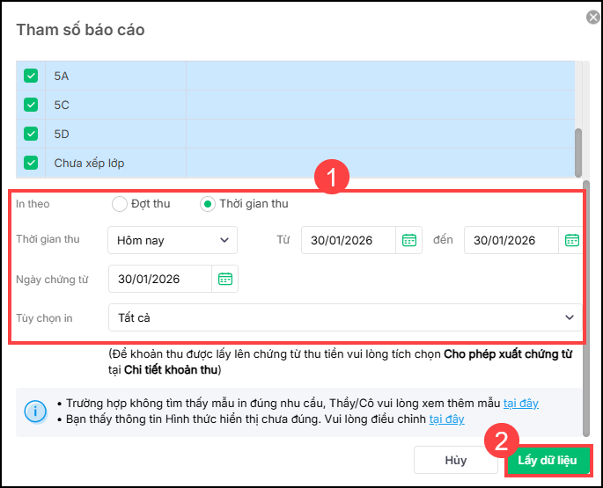Click the Ngày chứng từ date field
The image size is (603, 488).
(160, 279)
